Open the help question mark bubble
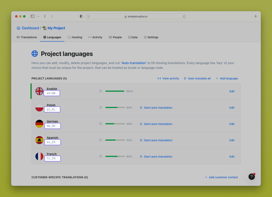The image size is (272, 197). coord(252,177)
